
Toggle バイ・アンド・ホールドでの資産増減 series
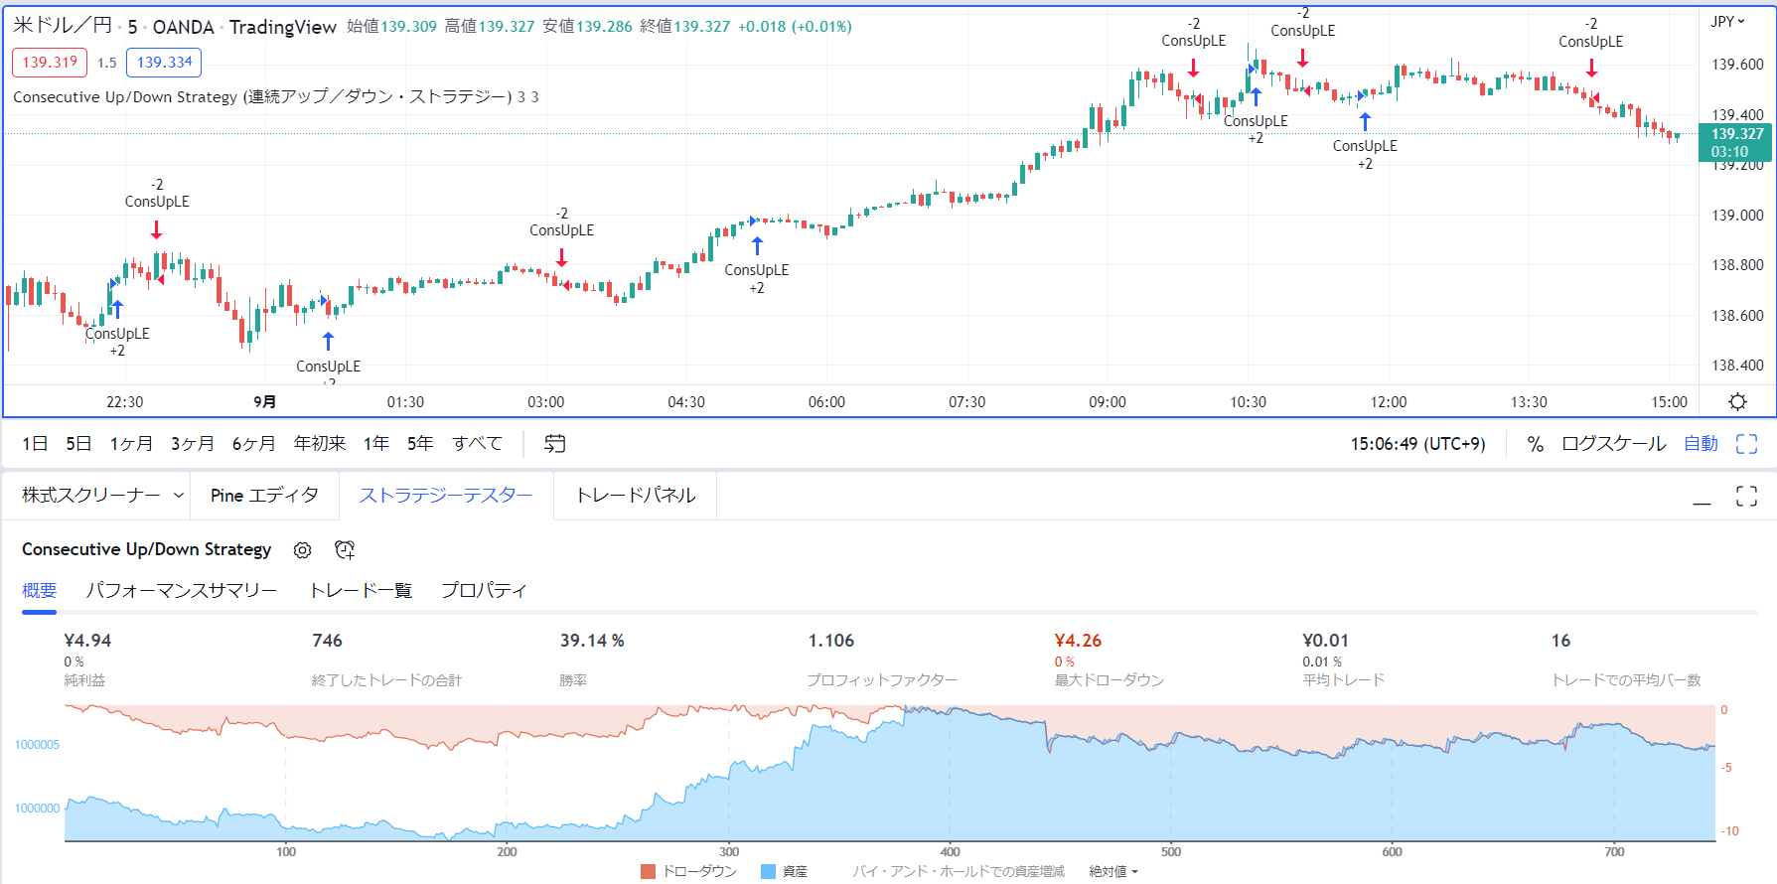959,871
